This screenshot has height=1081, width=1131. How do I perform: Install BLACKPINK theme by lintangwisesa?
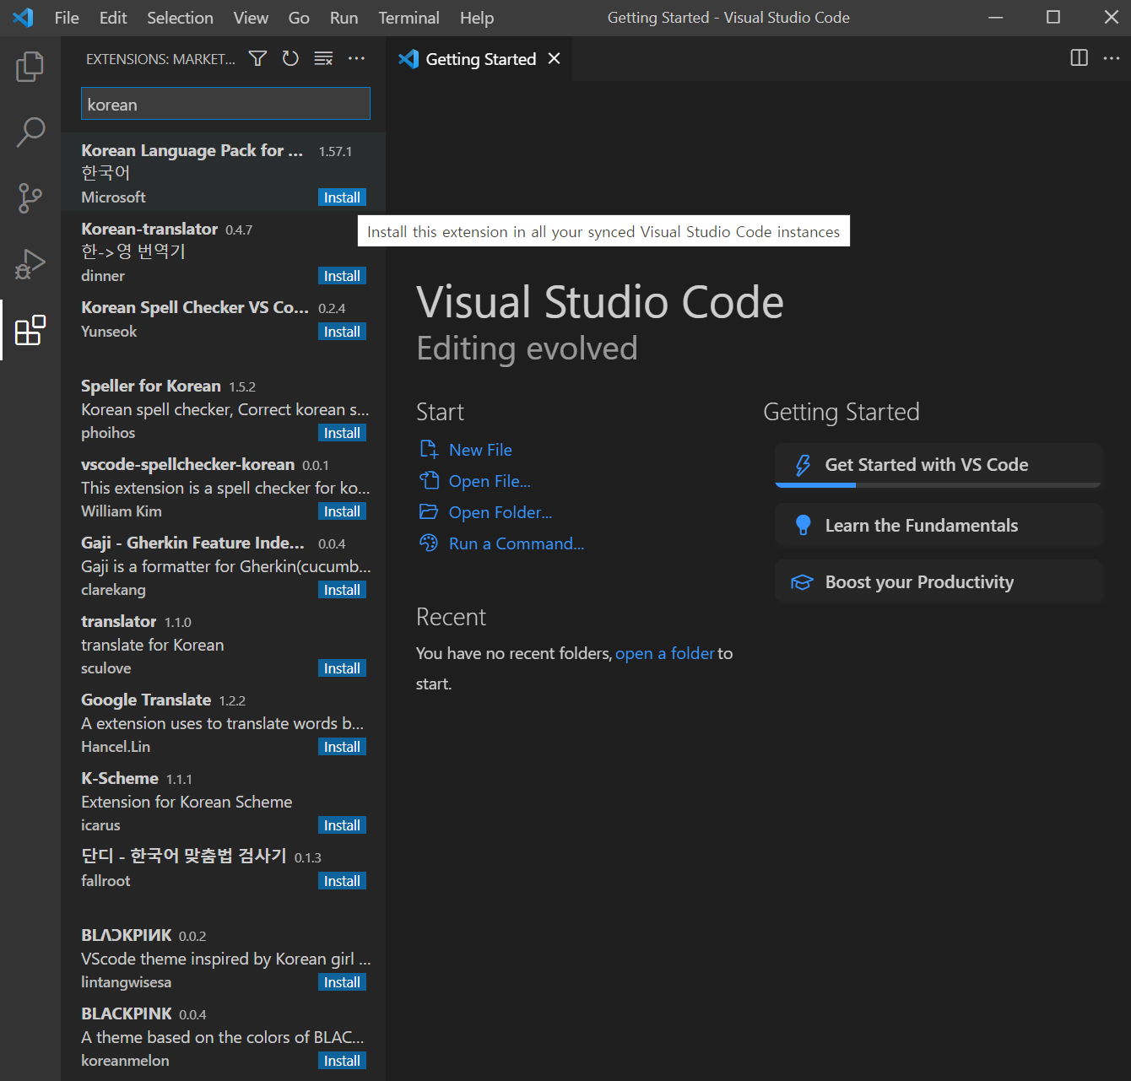coord(342,982)
